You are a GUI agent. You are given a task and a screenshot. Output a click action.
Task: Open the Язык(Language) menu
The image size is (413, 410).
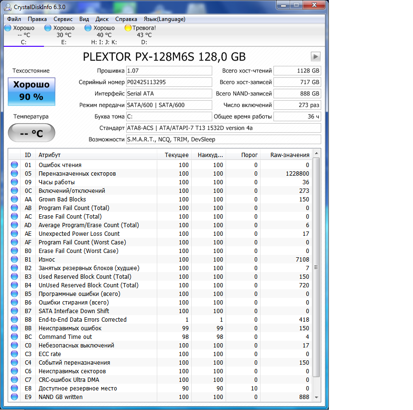164,19
